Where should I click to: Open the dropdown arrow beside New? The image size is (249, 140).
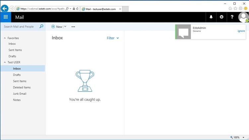click(65, 26)
